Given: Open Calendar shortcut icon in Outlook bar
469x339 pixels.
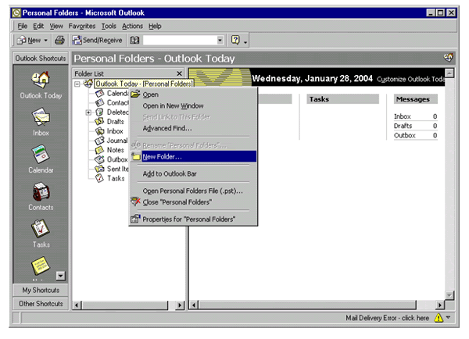Looking at the screenshot, I should pos(41,154).
